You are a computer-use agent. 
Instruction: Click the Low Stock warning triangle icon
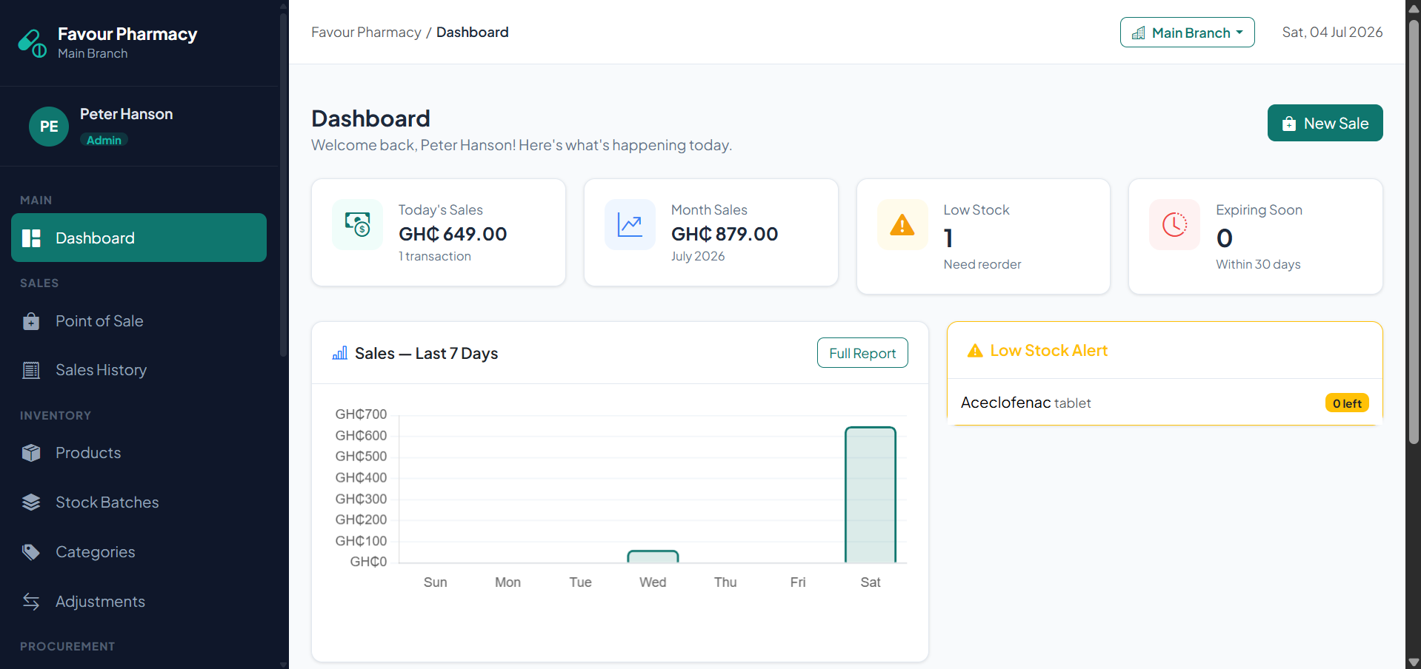[x=902, y=224]
